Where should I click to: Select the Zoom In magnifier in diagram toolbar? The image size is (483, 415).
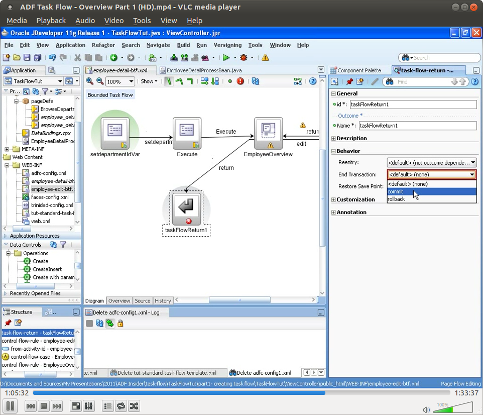coord(89,81)
